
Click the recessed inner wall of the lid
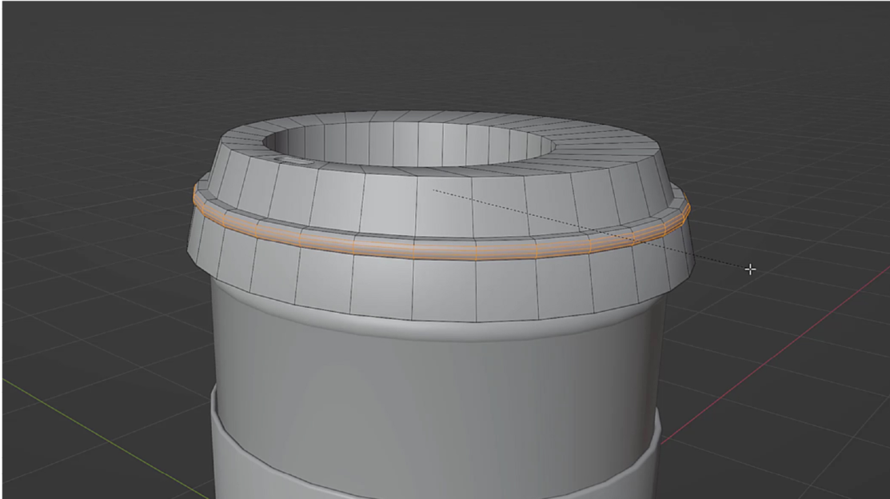[409, 146]
